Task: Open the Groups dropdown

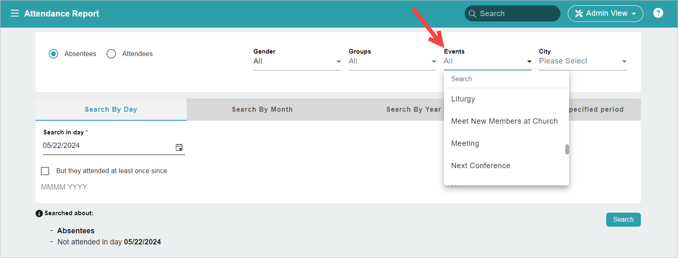Action: (x=392, y=61)
